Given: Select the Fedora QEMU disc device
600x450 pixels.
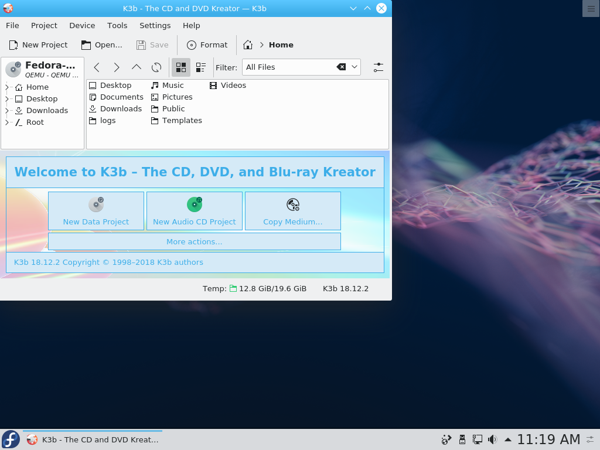Looking at the screenshot, I should click(x=42, y=69).
